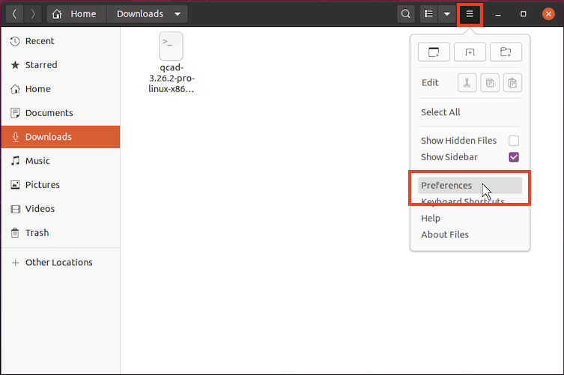Open About Files
The image size is (564, 375).
coord(445,234)
